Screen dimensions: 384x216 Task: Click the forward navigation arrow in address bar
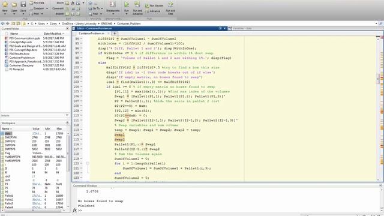click(8, 23)
